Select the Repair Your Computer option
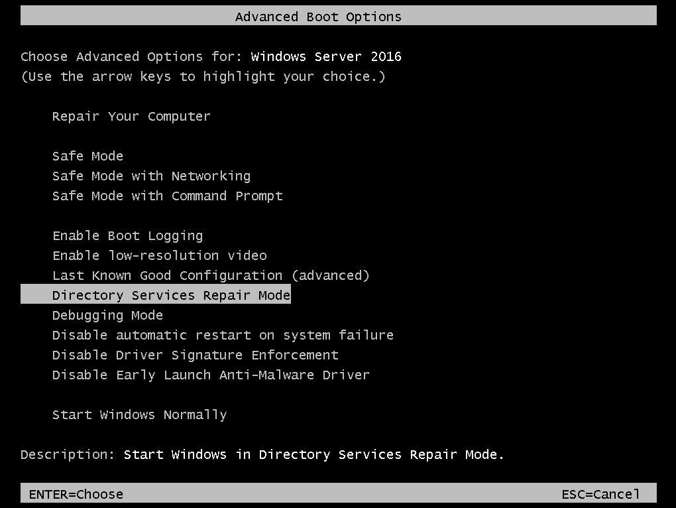676x508 pixels. pos(131,117)
